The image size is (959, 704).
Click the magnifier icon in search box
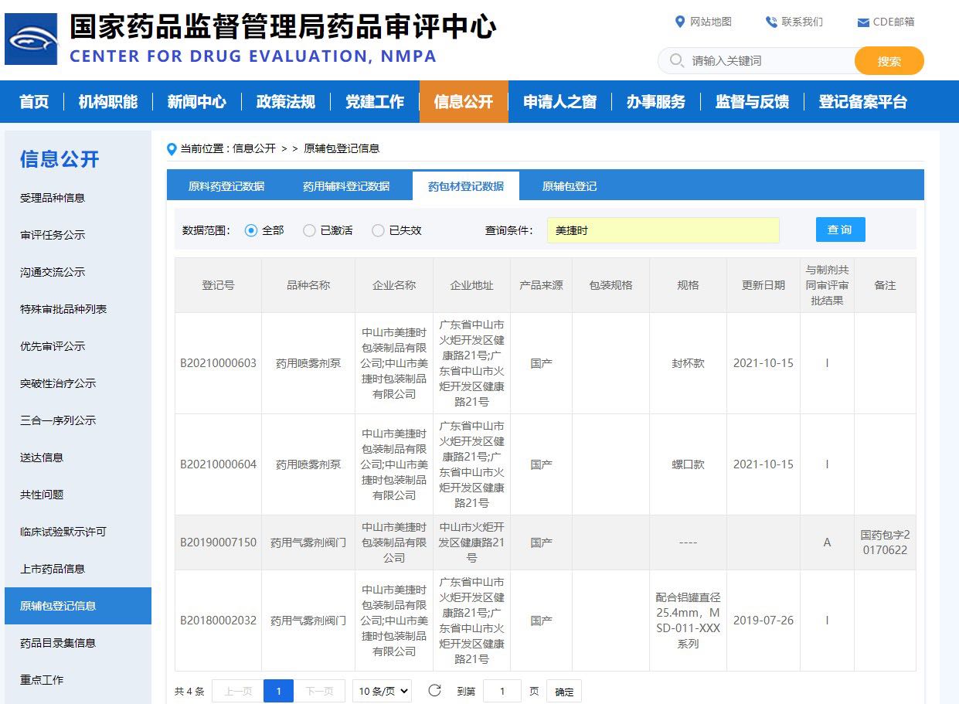(677, 60)
